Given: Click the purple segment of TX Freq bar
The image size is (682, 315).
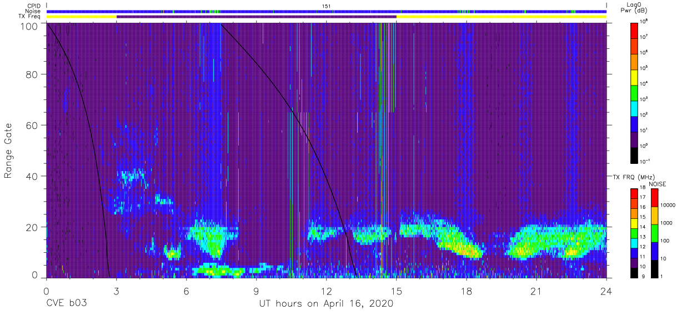Looking at the screenshot, I should coord(257,17).
